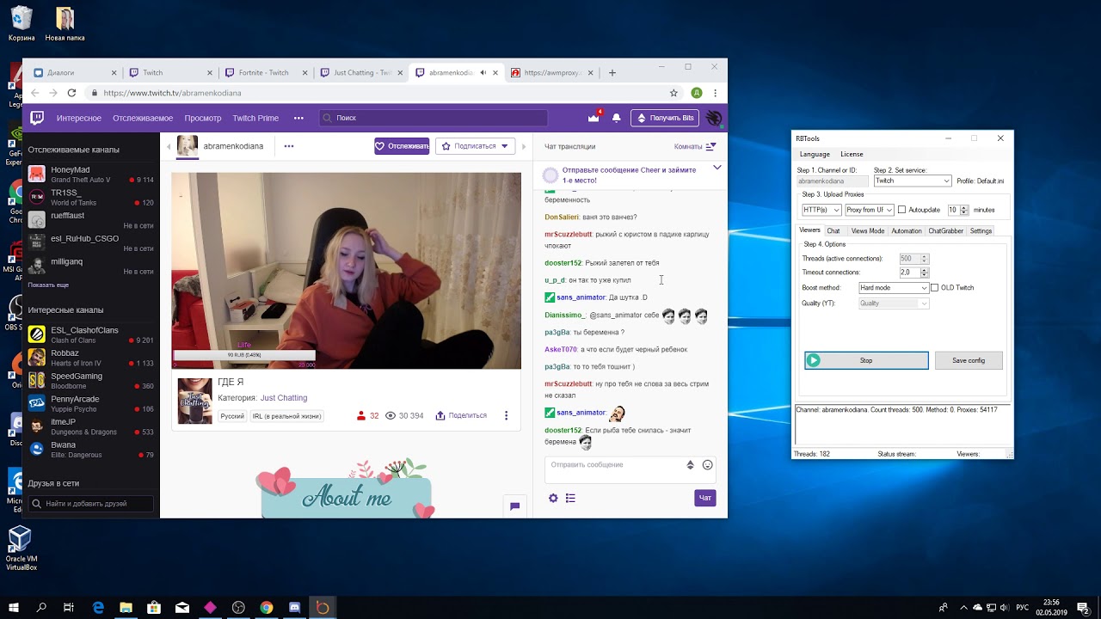Increase Autoupdate minutes stepper

pos(964,207)
